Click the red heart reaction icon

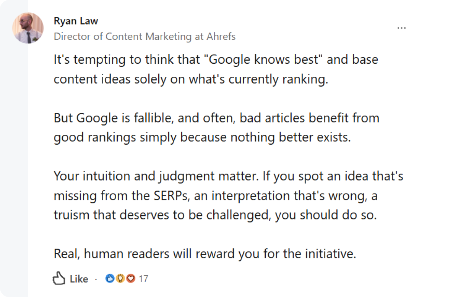[131, 279]
